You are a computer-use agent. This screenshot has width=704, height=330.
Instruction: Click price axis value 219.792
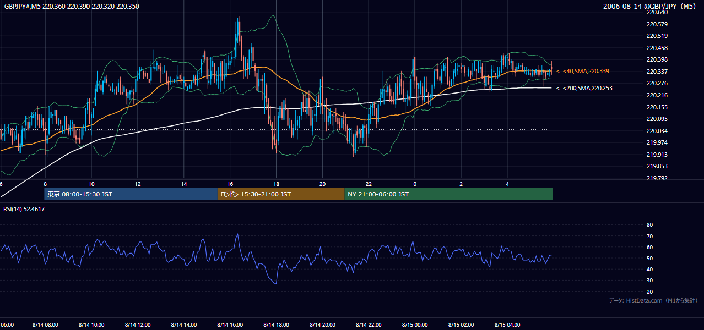(657, 178)
